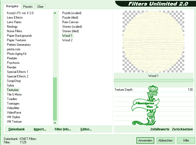196x145 pixels.
Task: Choose the Neology filter category
Action: click(x=12, y=27)
